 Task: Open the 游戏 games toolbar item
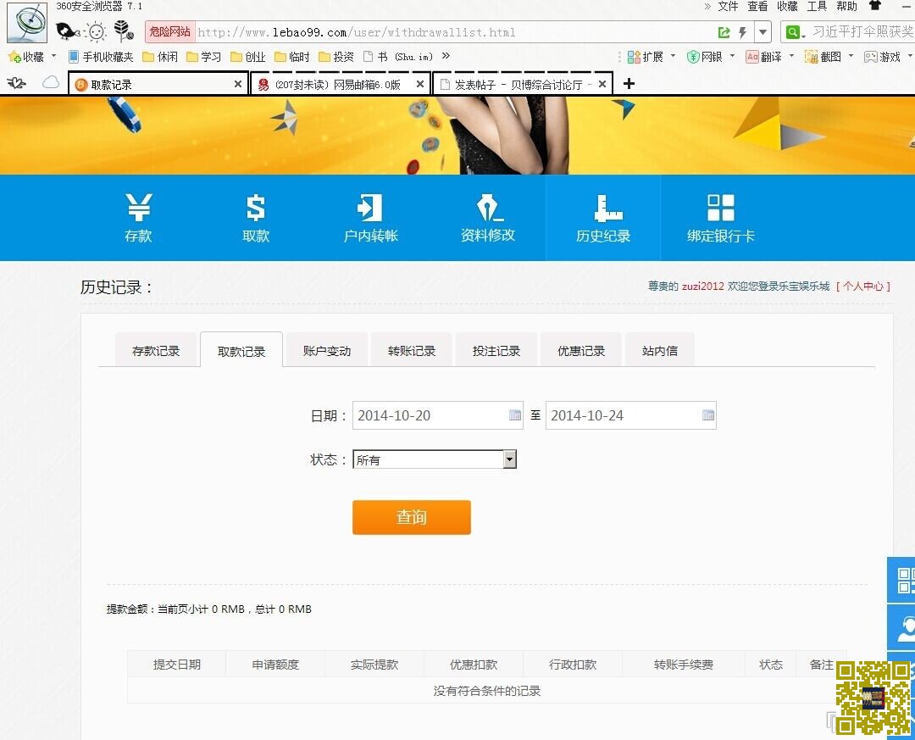click(882, 57)
